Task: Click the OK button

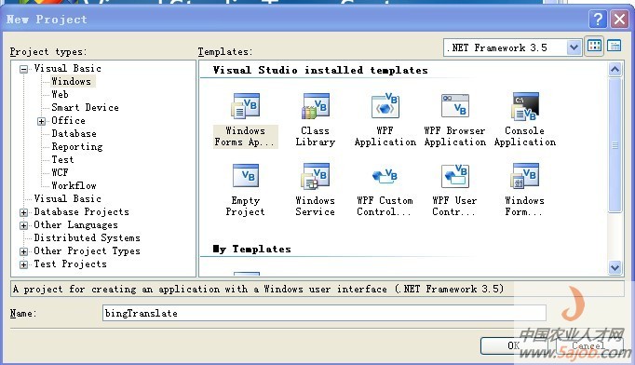Action: tap(514, 345)
